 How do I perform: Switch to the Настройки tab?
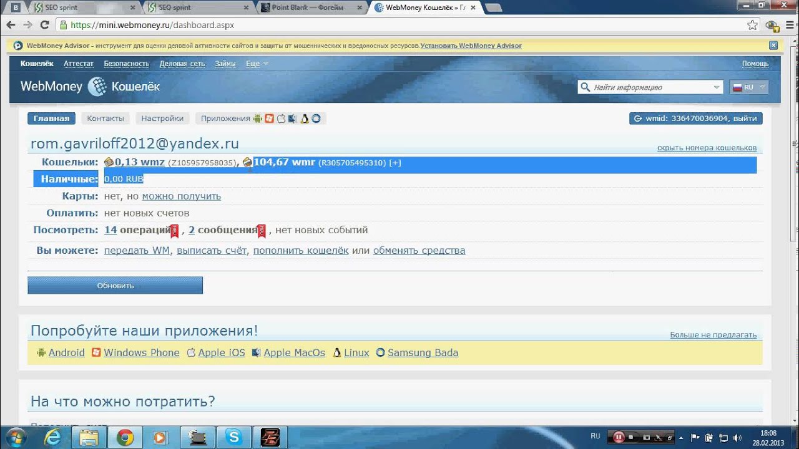pyautogui.click(x=162, y=118)
